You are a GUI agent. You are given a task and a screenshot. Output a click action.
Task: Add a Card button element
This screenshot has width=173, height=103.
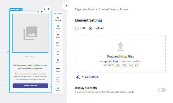coord(58,80)
